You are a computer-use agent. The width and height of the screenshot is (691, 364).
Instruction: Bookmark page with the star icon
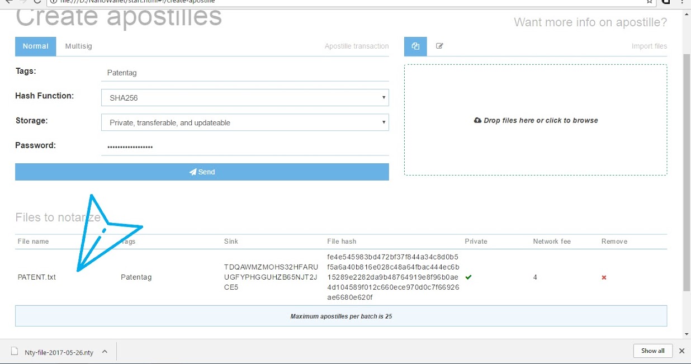649,2
